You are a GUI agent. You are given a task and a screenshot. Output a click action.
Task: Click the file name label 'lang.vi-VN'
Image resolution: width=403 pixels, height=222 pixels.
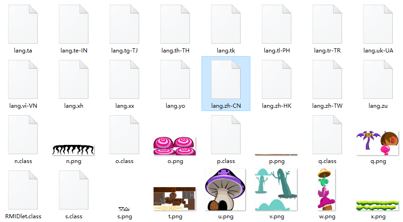23,106
